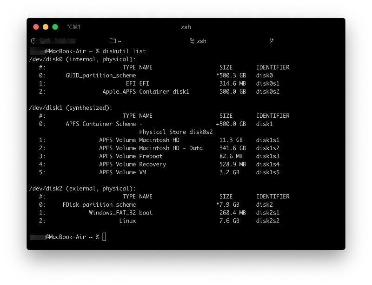Viewport: 372px width, 285px height.
Task: Click the 'disk2s2' identifier
Action: coord(268,221)
